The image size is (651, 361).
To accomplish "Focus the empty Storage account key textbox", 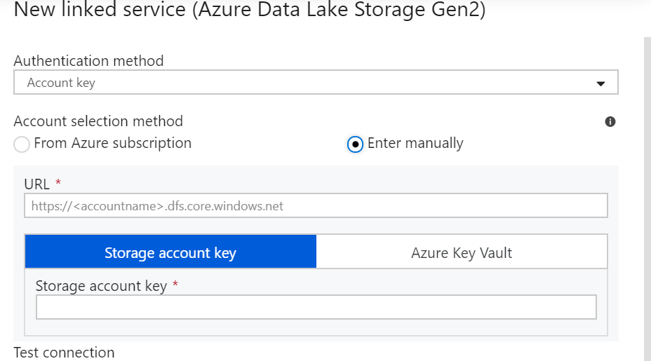I will click(316, 307).
